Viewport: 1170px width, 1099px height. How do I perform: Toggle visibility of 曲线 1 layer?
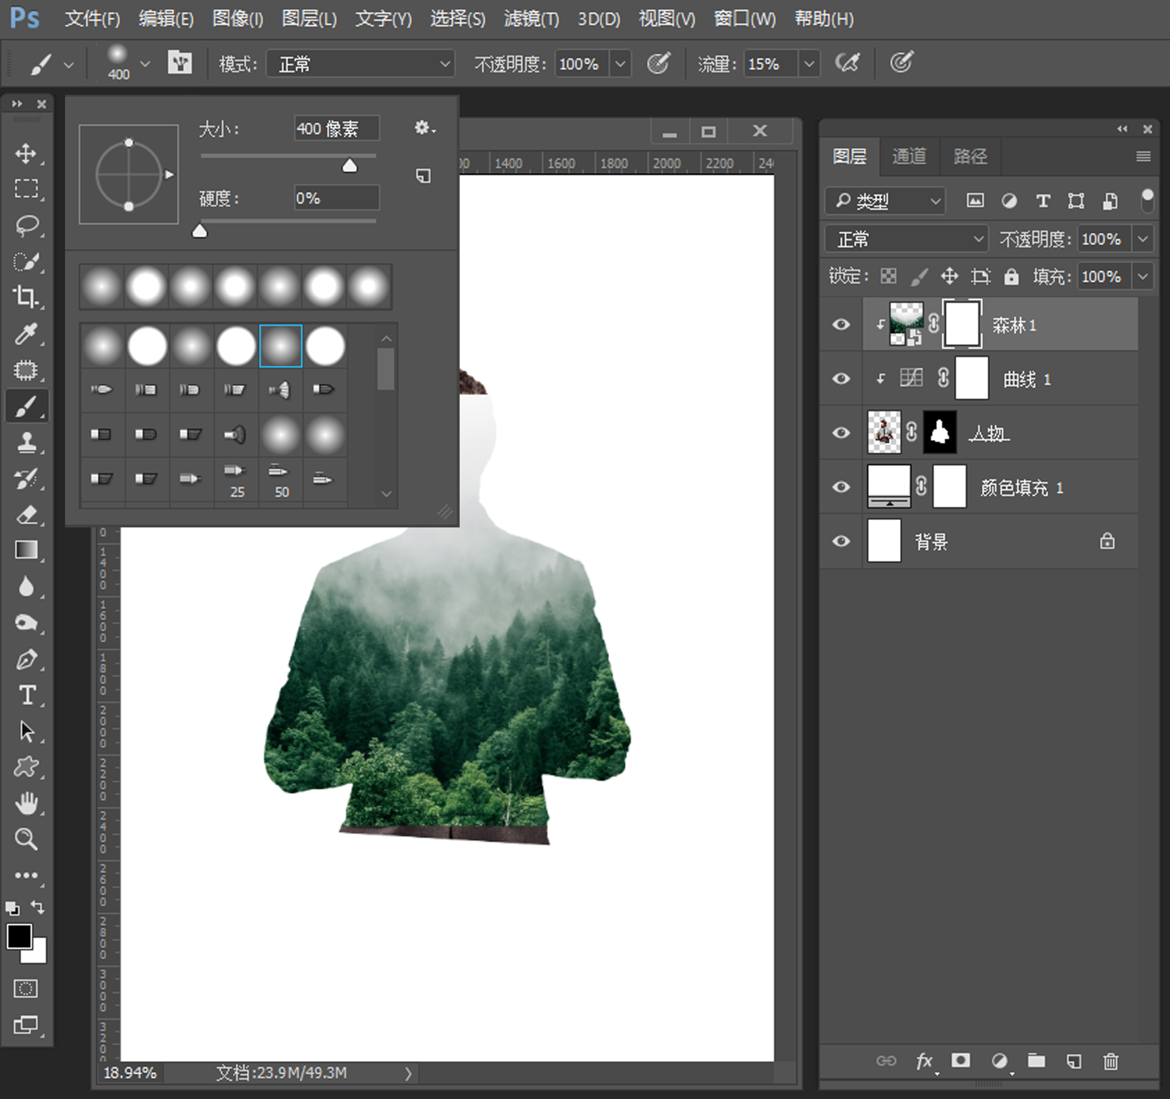coord(841,379)
